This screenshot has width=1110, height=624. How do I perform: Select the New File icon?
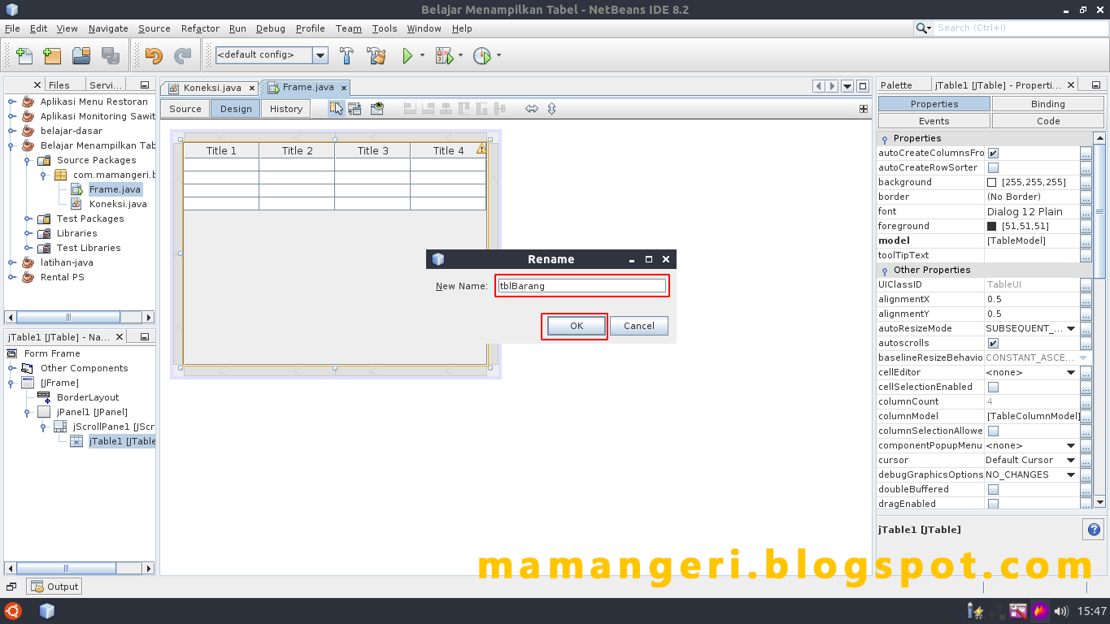click(x=23, y=55)
